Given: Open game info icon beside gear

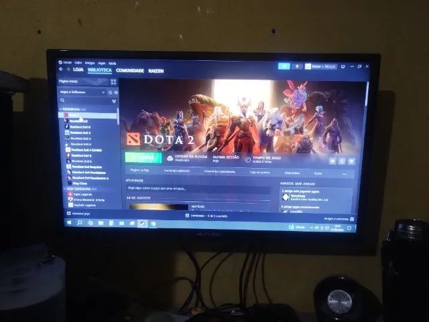Looking at the screenshot, I should [x=342, y=161].
